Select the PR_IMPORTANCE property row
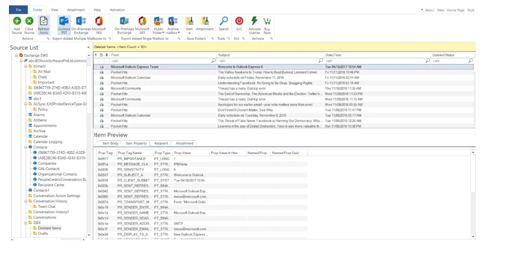The image size is (517, 254). click(x=202, y=159)
